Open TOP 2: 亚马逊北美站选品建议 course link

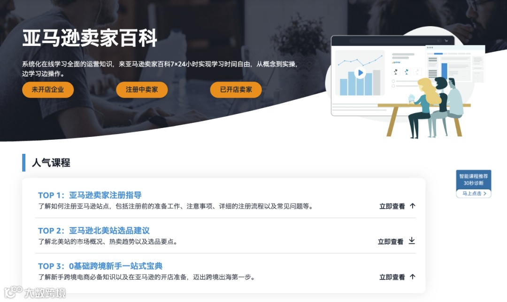tap(94, 231)
